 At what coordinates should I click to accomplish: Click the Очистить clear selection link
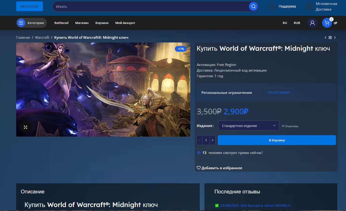pyautogui.click(x=290, y=126)
